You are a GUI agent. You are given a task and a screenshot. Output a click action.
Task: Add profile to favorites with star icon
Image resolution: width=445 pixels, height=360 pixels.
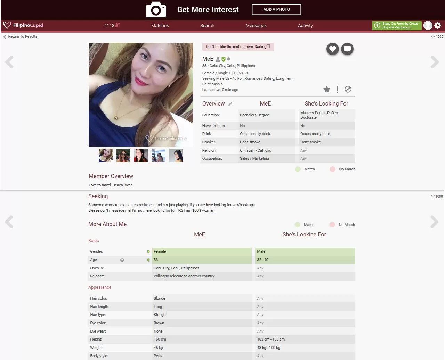326,90
